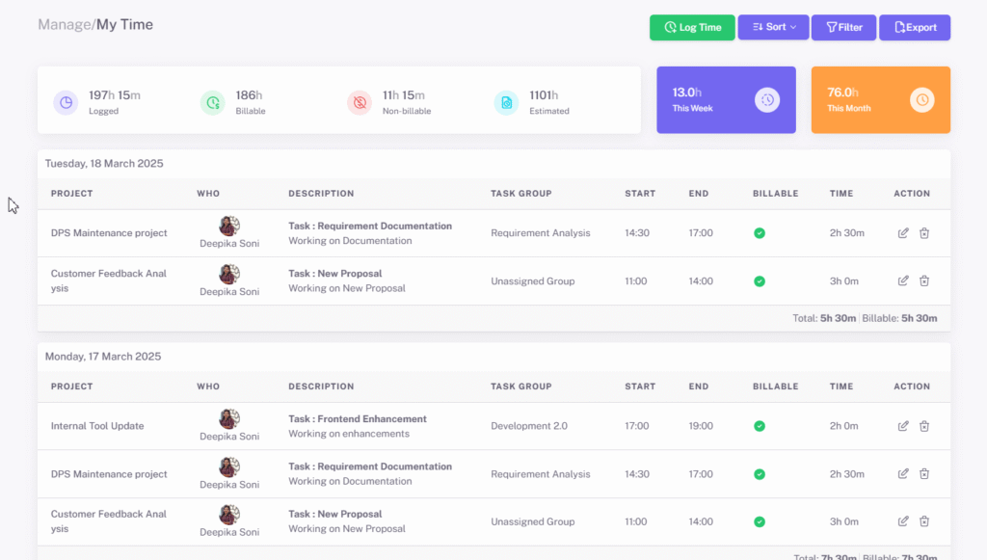The width and height of the screenshot is (987, 560).
Task: Click the Logged hours clock icon
Action: point(66,102)
